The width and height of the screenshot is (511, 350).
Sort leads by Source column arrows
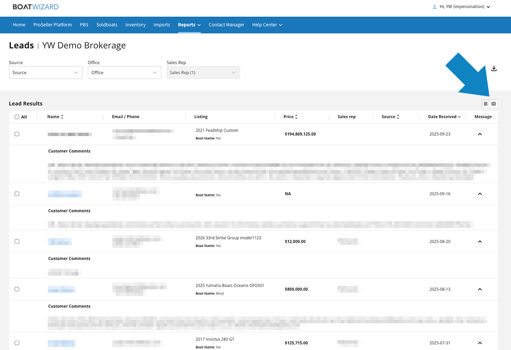398,117
